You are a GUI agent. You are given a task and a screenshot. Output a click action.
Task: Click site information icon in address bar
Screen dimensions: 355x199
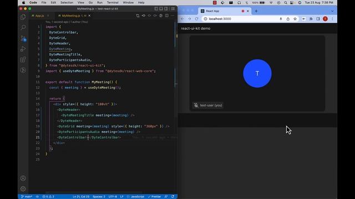[x=205, y=19]
